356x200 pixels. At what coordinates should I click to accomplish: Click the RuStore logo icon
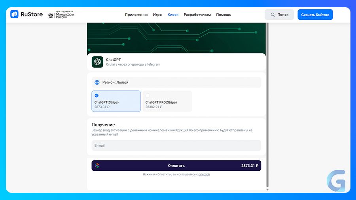coord(14,14)
